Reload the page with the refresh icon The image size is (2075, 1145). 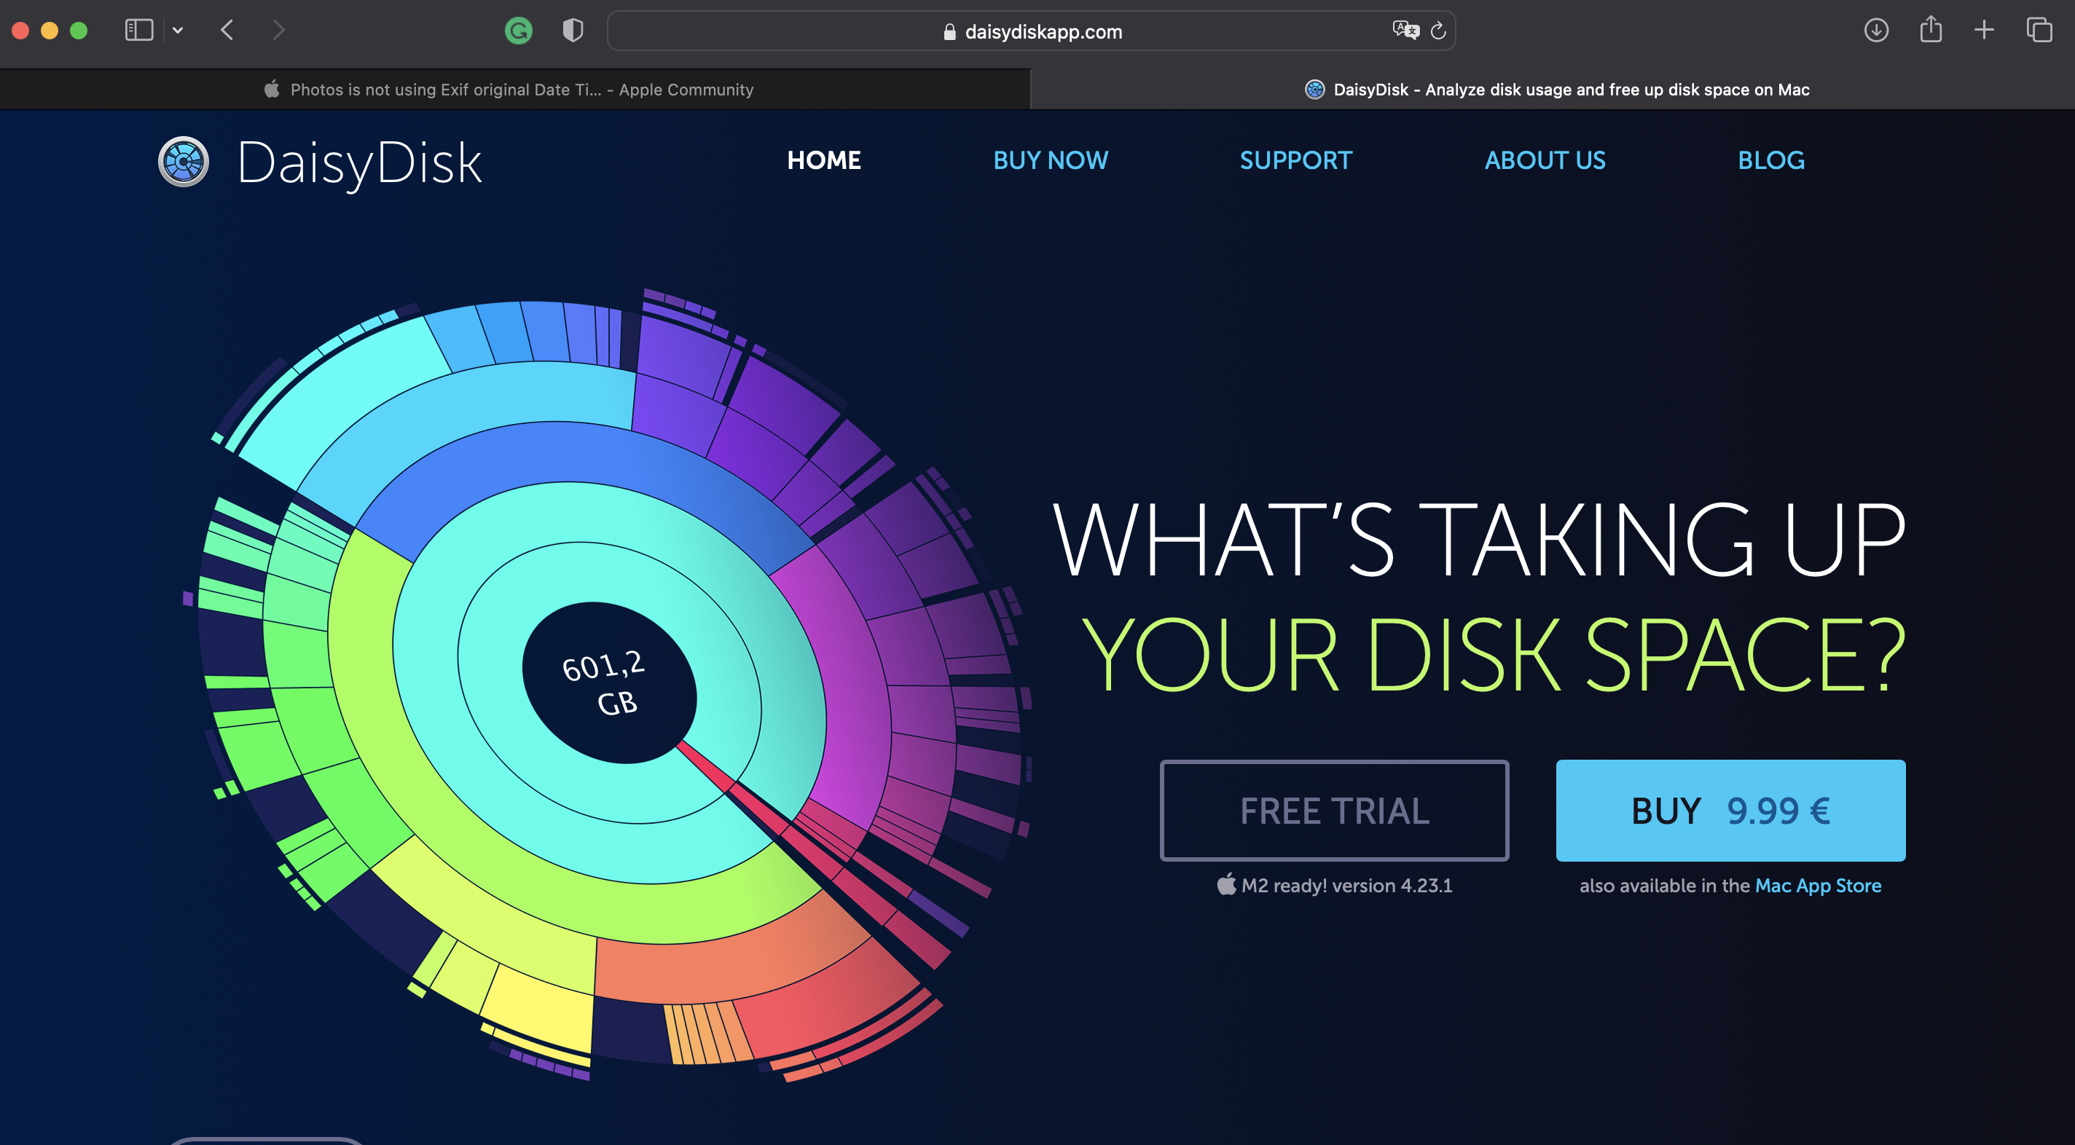coord(1437,31)
